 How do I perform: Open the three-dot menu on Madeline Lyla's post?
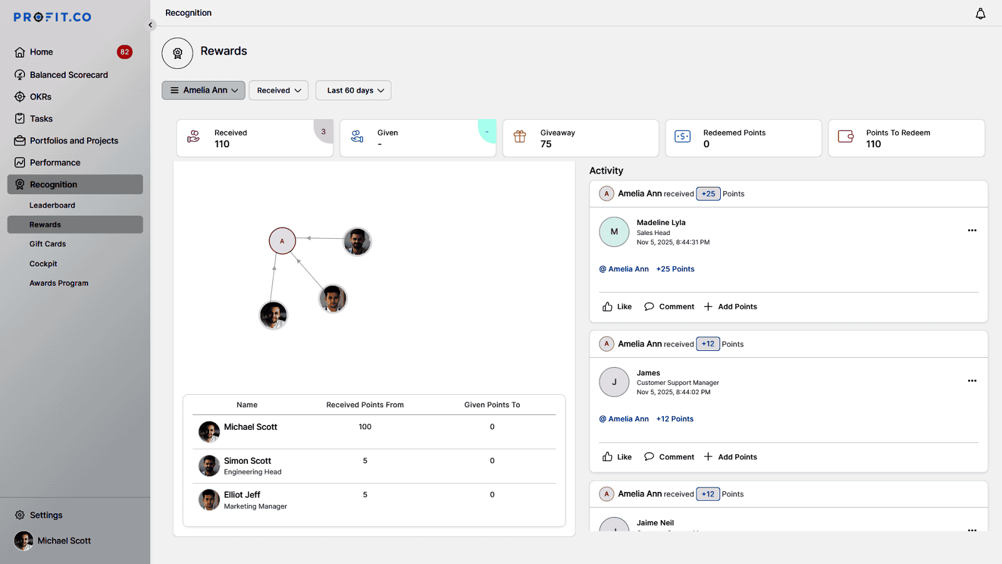(x=972, y=231)
